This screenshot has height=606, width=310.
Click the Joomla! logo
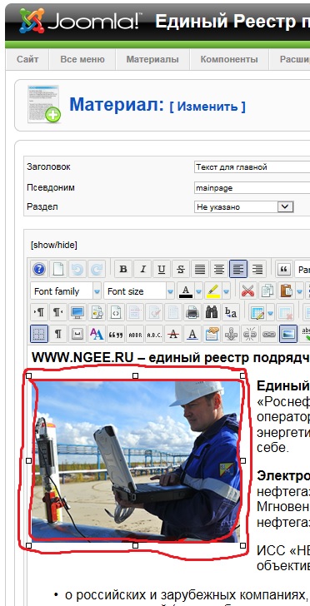coord(81,21)
